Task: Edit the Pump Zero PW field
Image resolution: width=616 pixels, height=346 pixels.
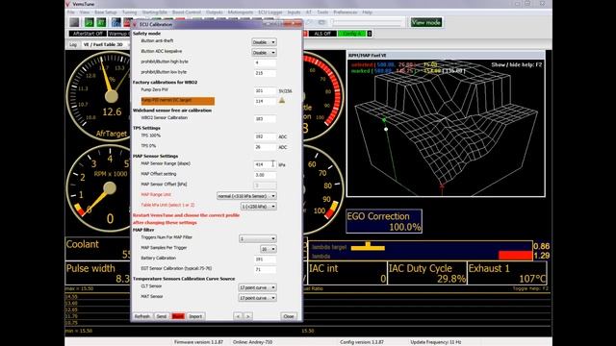Action: tap(265, 91)
